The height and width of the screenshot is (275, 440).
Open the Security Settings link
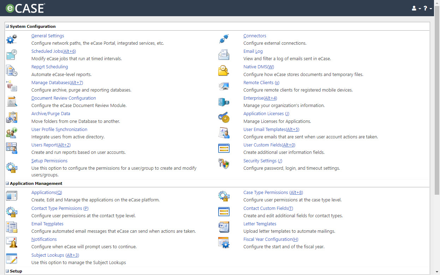(263, 161)
